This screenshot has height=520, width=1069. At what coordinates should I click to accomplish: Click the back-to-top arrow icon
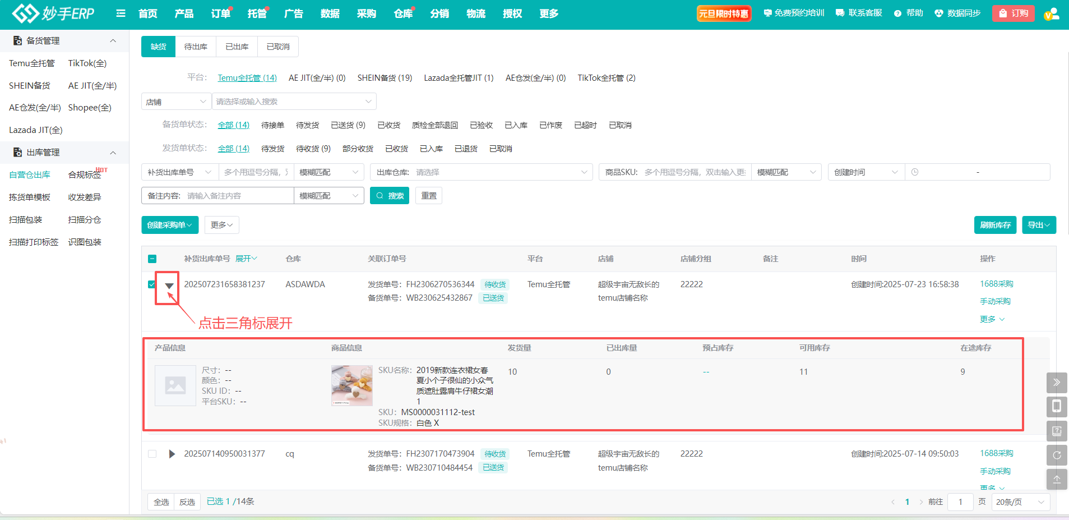(1056, 479)
